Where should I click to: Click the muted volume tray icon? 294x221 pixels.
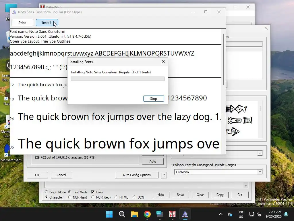point(259,214)
